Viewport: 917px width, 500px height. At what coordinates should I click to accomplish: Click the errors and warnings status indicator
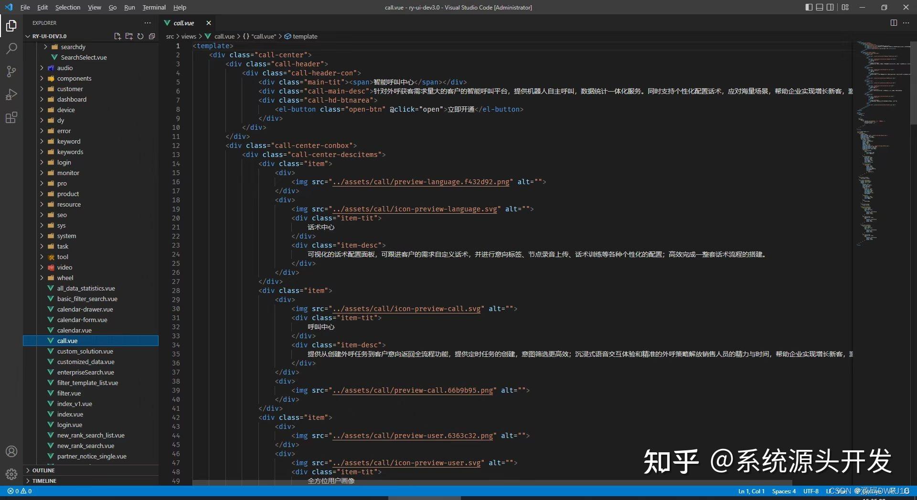20,491
